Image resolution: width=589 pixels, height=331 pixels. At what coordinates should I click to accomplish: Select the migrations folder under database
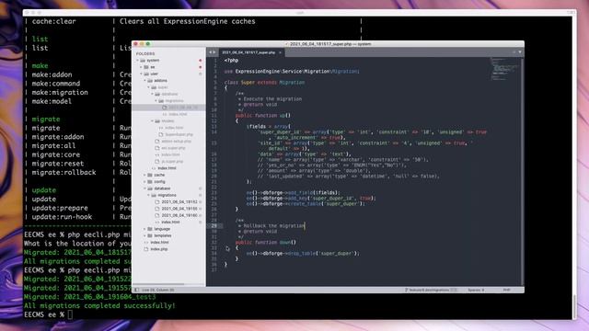click(x=167, y=195)
